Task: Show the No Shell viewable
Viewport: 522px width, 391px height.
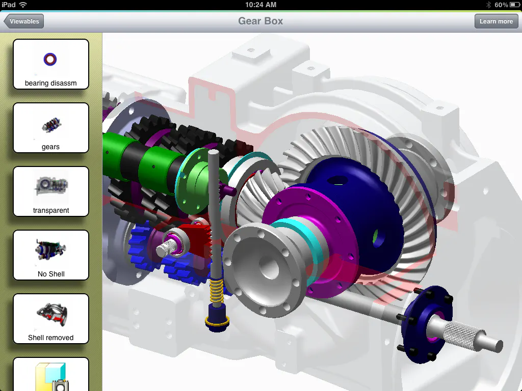Action: 51,255
